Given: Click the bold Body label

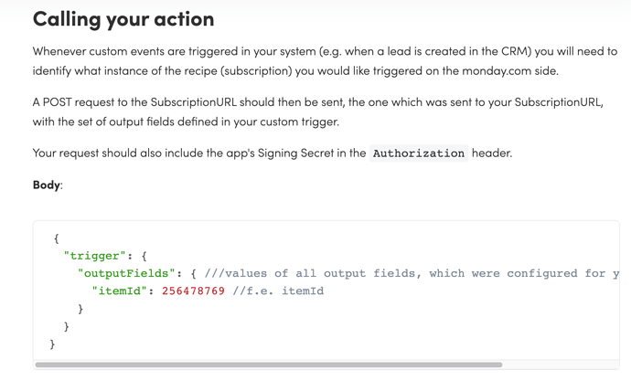Looking at the screenshot, I should [47, 185].
